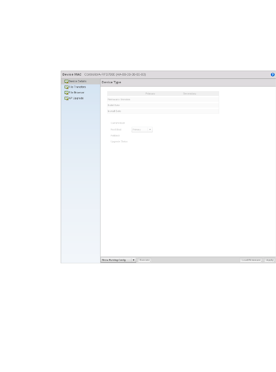Click the AP Upgrade sidebar icon
This screenshot has height=372, width=276.
(x=66, y=98)
